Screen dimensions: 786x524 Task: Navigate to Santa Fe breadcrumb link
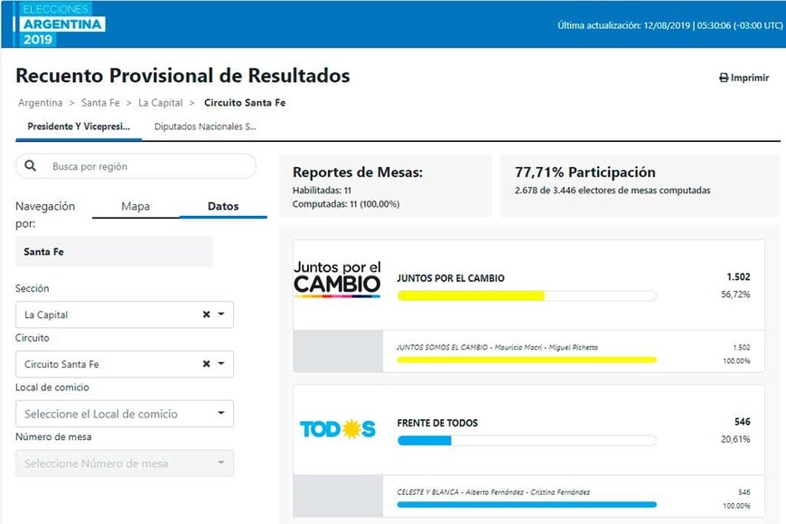(101, 103)
